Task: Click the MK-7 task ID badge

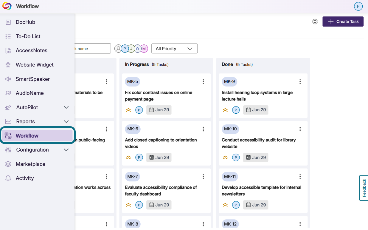Action: click(x=133, y=177)
